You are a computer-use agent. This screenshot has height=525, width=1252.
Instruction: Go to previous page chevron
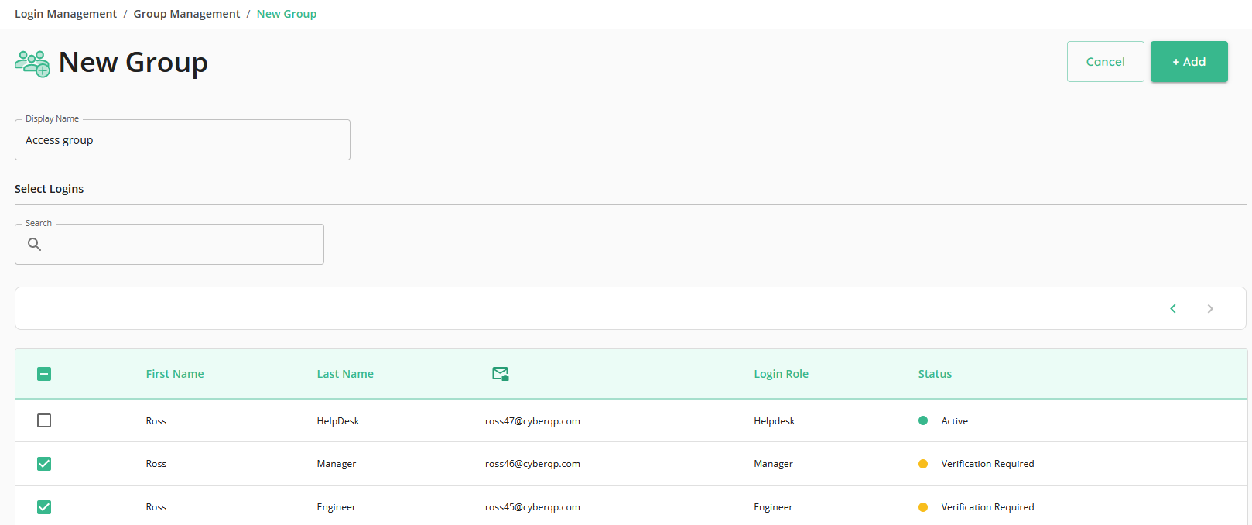[1173, 309]
